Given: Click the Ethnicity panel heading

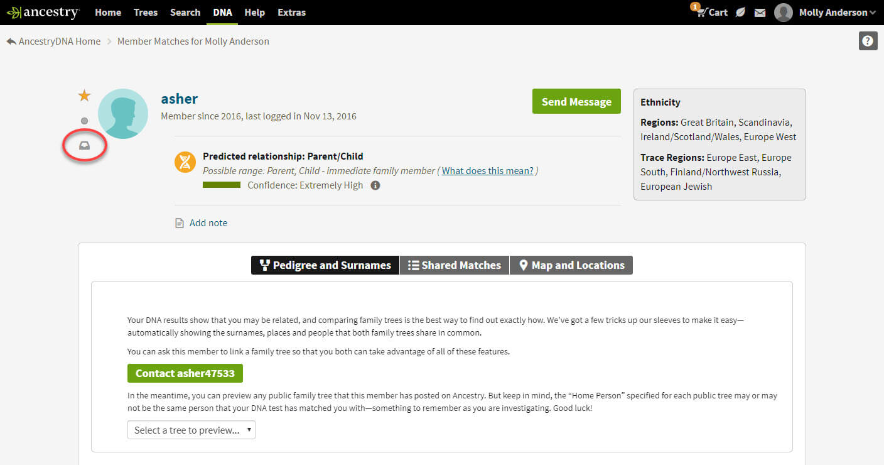Looking at the screenshot, I should (660, 102).
